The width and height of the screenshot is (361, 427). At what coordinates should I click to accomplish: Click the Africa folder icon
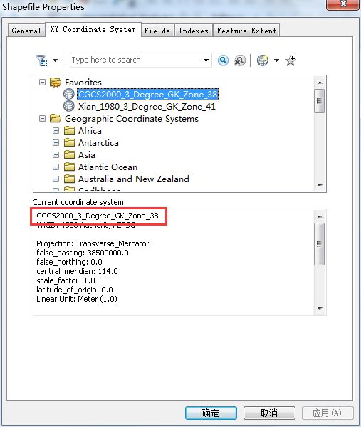point(69,130)
